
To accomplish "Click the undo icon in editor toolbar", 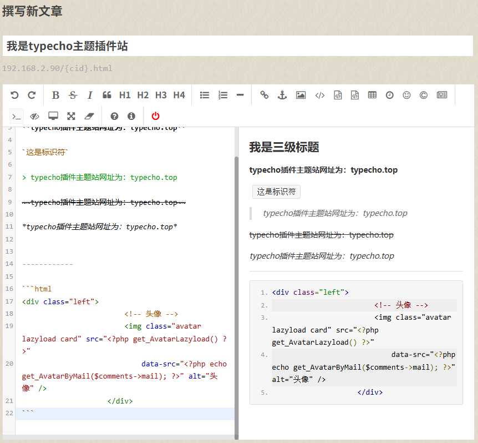I will tap(14, 95).
